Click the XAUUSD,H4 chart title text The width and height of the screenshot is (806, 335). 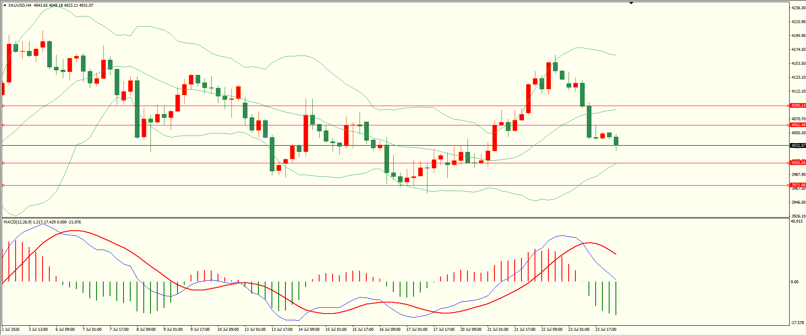20,5
